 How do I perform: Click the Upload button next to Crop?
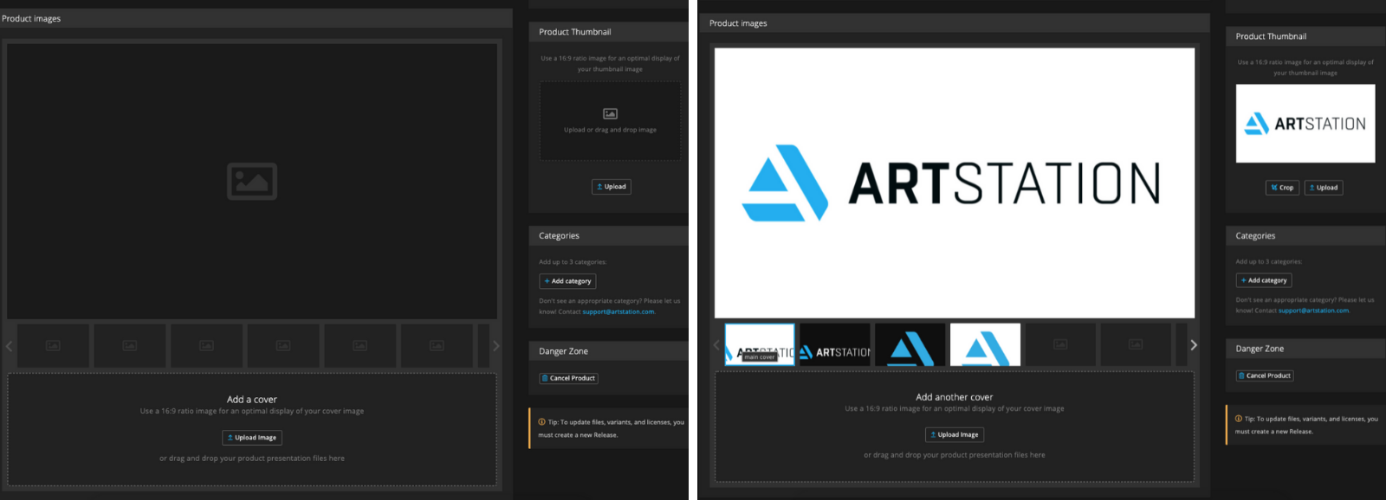click(x=1324, y=188)
